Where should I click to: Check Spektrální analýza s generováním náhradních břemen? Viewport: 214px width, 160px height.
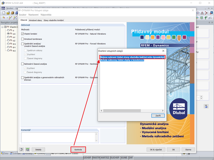point(23,77)
